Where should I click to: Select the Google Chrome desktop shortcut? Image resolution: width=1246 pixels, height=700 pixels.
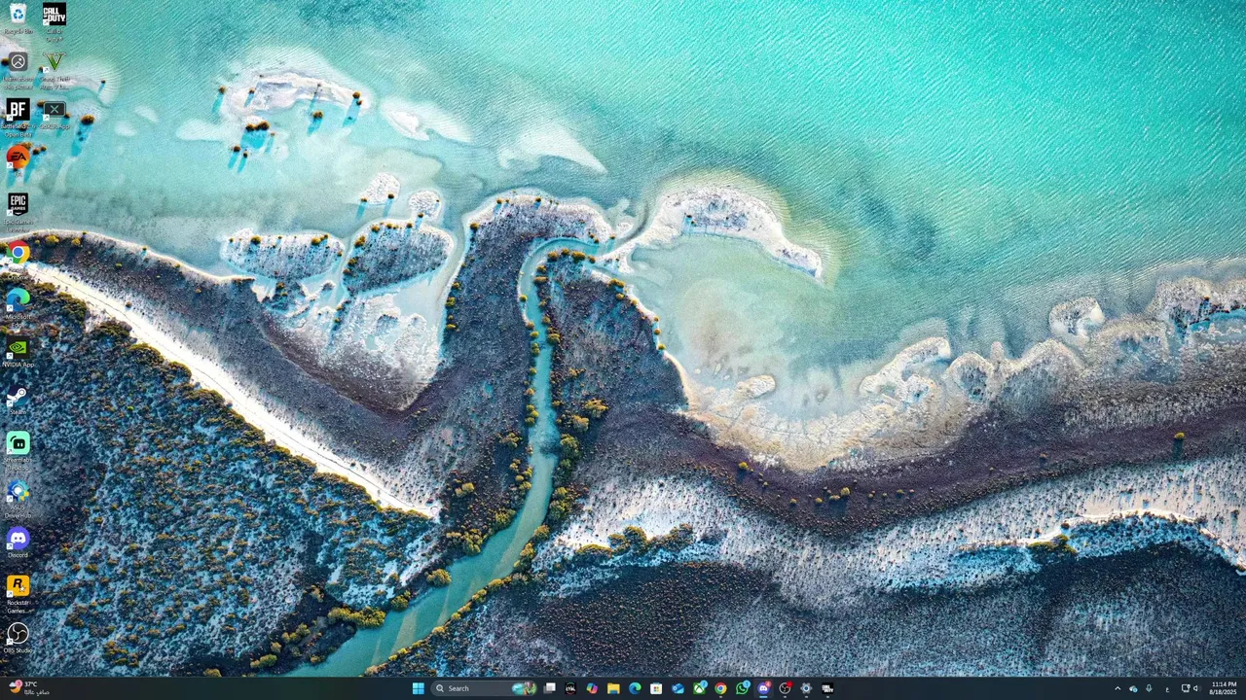pyautogui.click(x=18, y=258)
